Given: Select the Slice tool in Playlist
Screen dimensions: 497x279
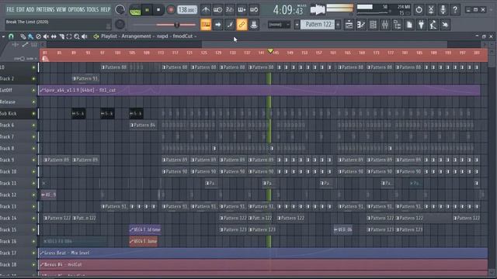Looking at the screenshot, I should tap(61, 36).
